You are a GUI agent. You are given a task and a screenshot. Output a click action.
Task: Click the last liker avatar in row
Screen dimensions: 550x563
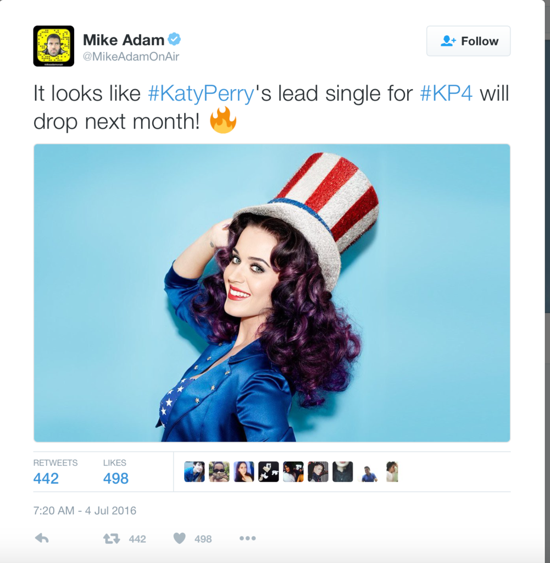click(x=392, y=471)
